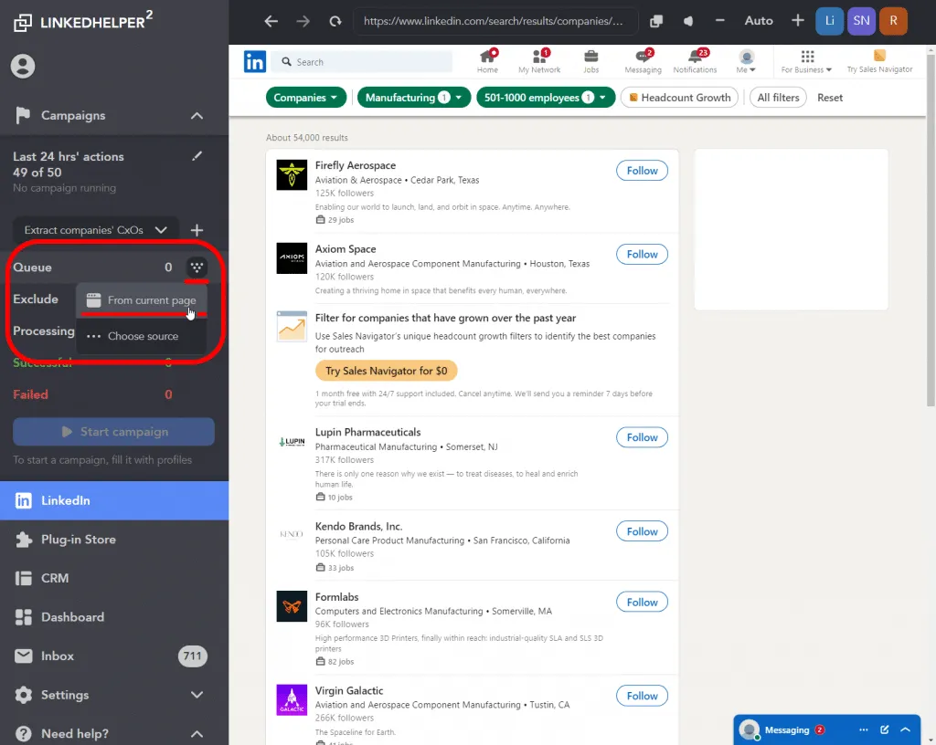Open the Companies filter dropdown
Viewport: 936px width, 745px height.
pyautogui.click(x=305, y=98)
